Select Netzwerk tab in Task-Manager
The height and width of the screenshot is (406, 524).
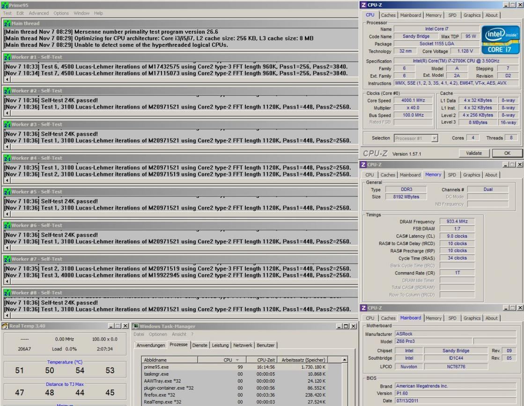(243, 345)
